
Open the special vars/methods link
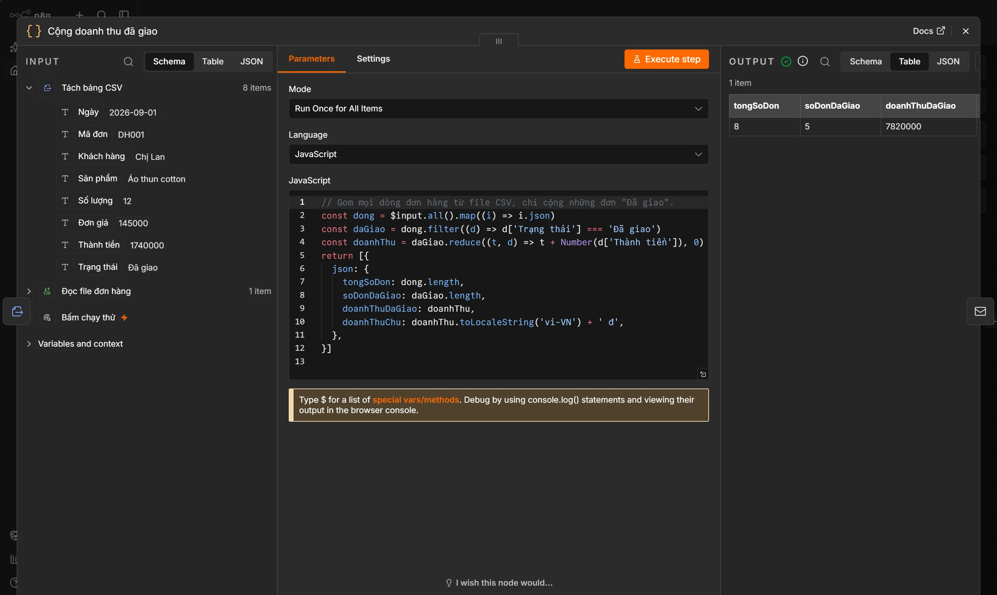coord(416,400)
